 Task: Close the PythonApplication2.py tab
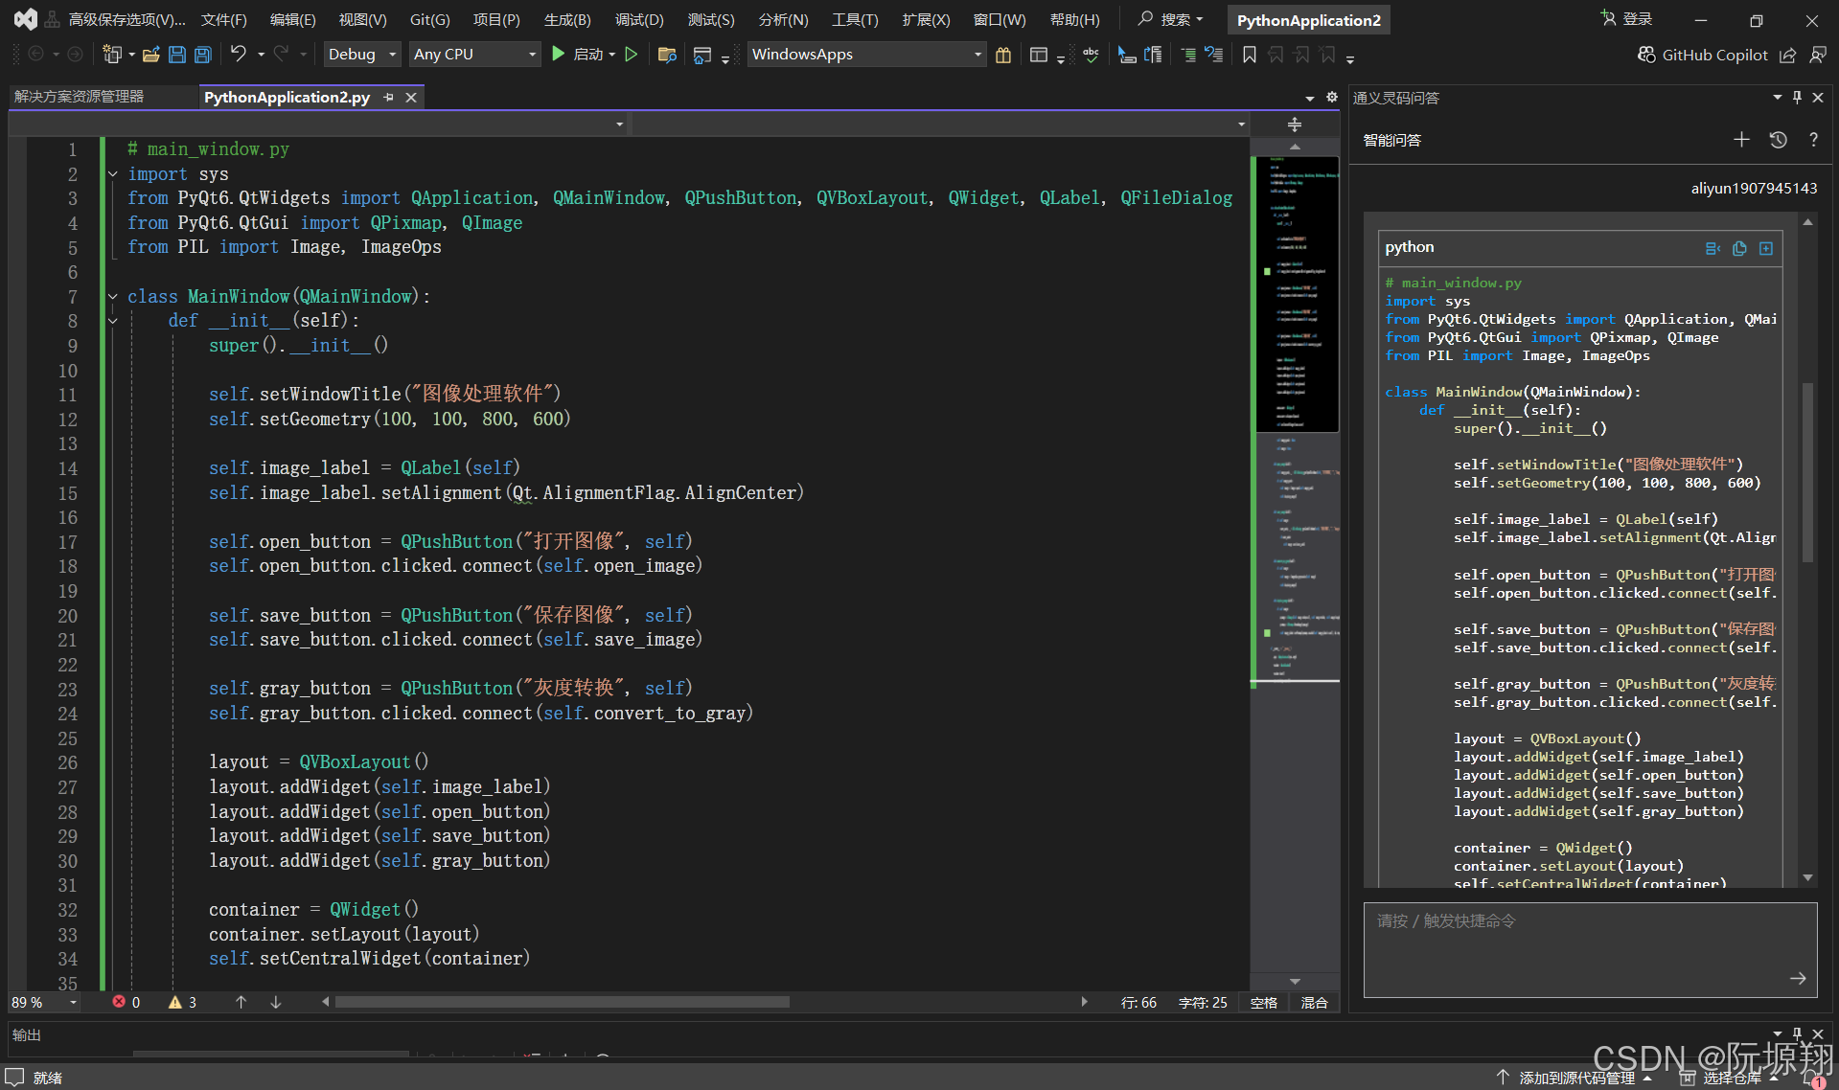tap(411, 97)
